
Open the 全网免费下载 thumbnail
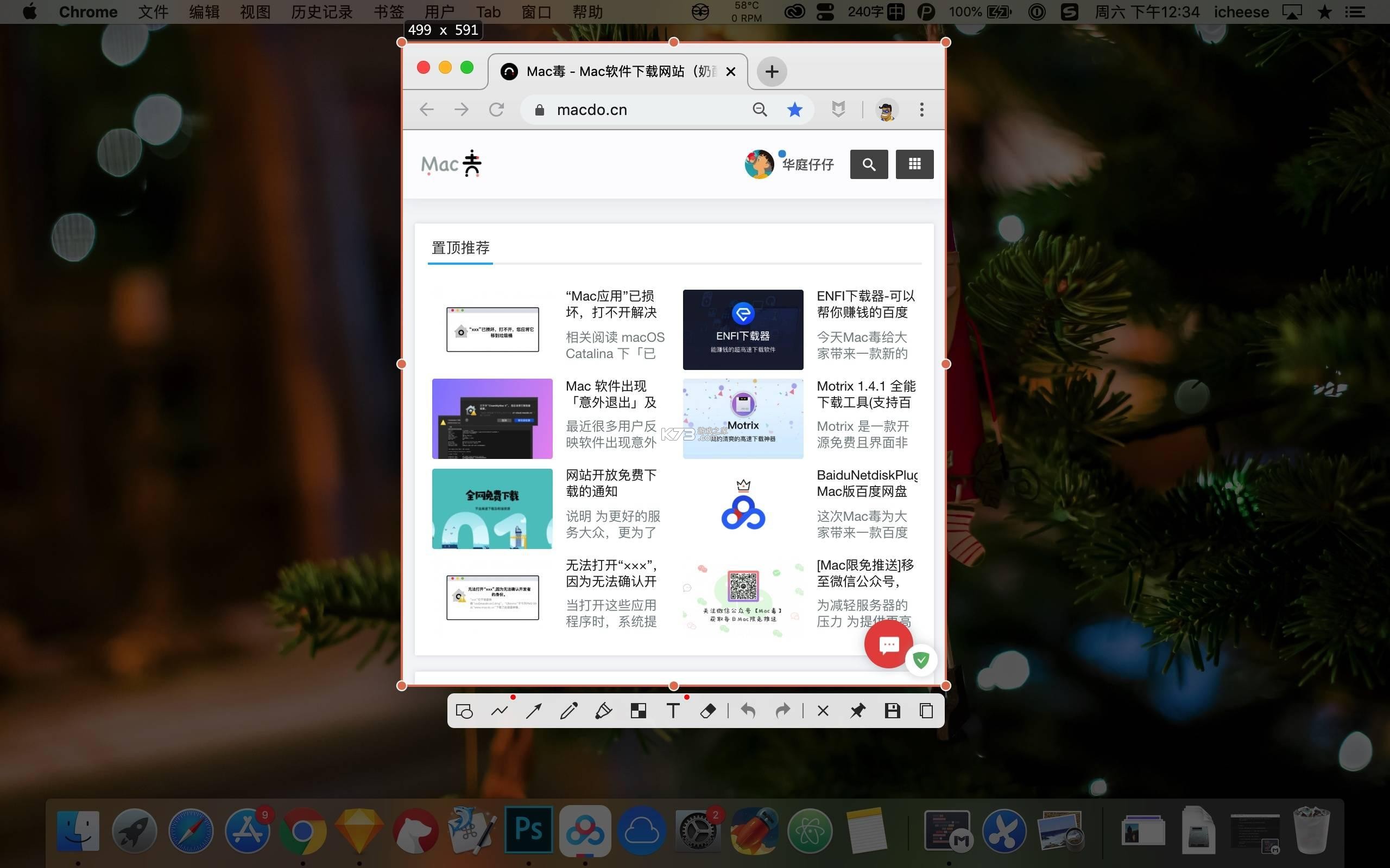492,509
